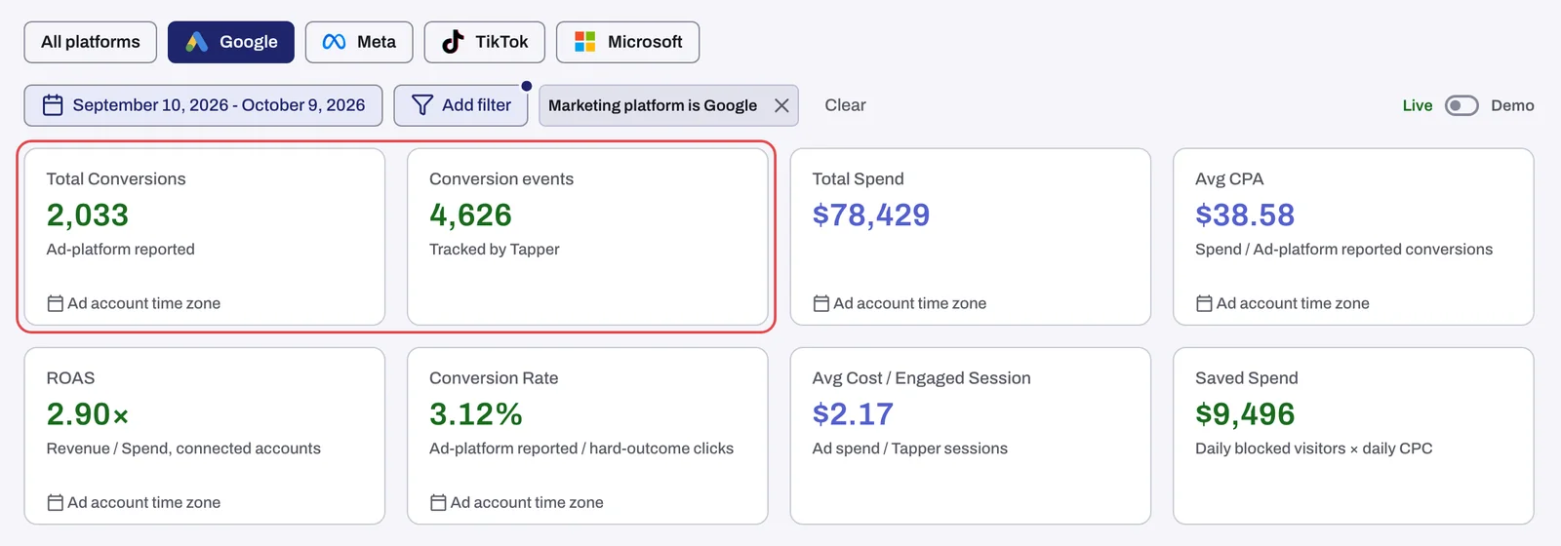
Task: Click calendar icon in Total Conversions card
Action: [x=56, y=303]
